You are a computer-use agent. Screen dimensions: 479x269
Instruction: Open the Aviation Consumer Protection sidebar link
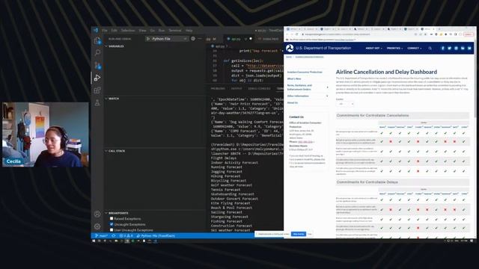305,72
